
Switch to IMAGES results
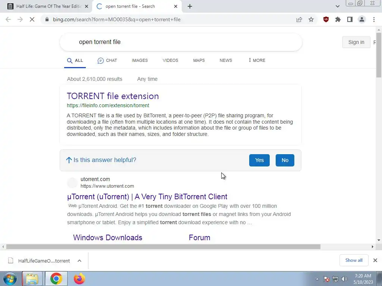140,60
